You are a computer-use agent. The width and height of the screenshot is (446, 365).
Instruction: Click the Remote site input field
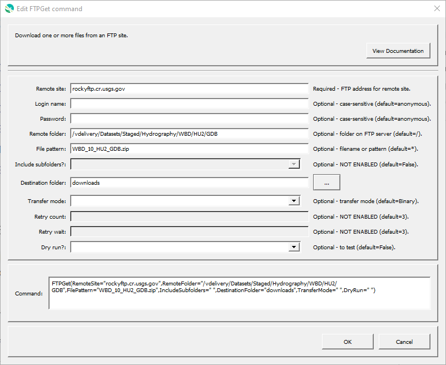(189, 88)
